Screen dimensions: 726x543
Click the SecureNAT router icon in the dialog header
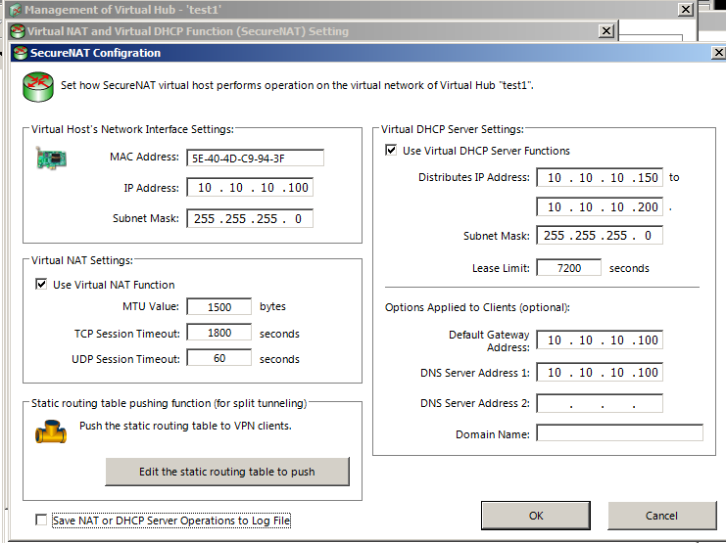click(37, 86)
